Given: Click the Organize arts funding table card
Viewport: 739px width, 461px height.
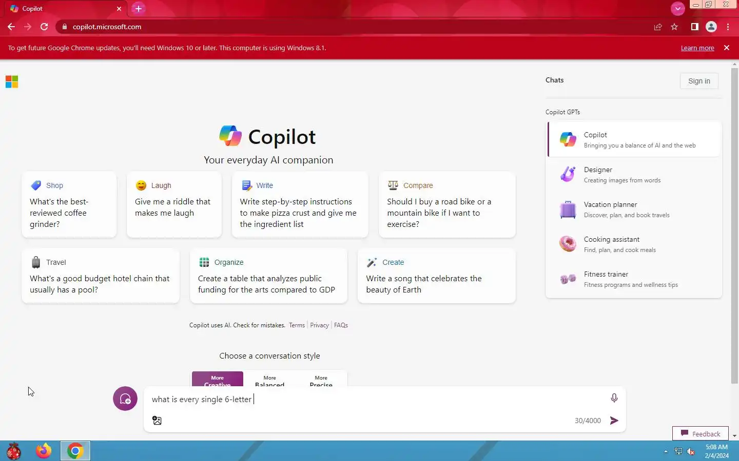Looking at the screenshot, I should tap(268, 276).
